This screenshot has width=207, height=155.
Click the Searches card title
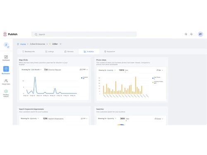[100, 109]
